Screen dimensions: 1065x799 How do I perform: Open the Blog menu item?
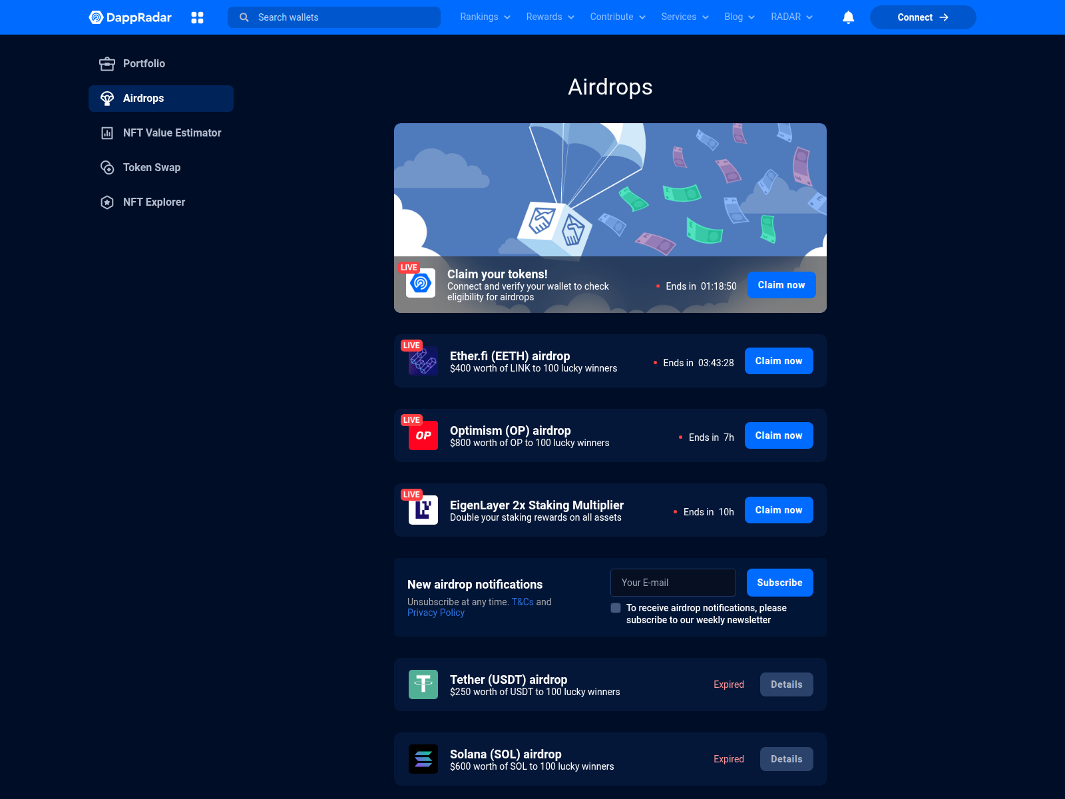(x=739, y=17)
